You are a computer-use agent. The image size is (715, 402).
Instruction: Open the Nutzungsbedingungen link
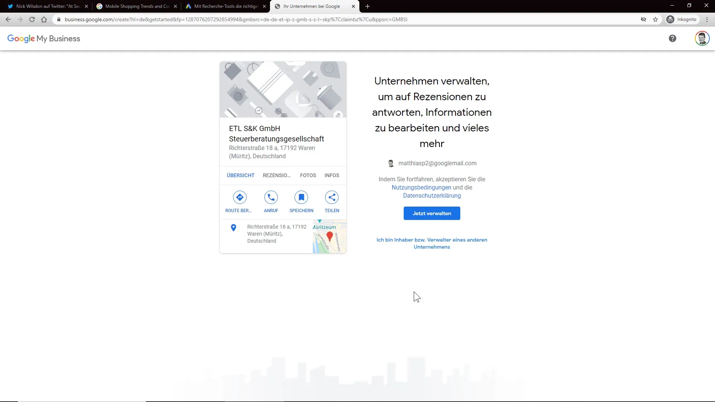[422, 187]
